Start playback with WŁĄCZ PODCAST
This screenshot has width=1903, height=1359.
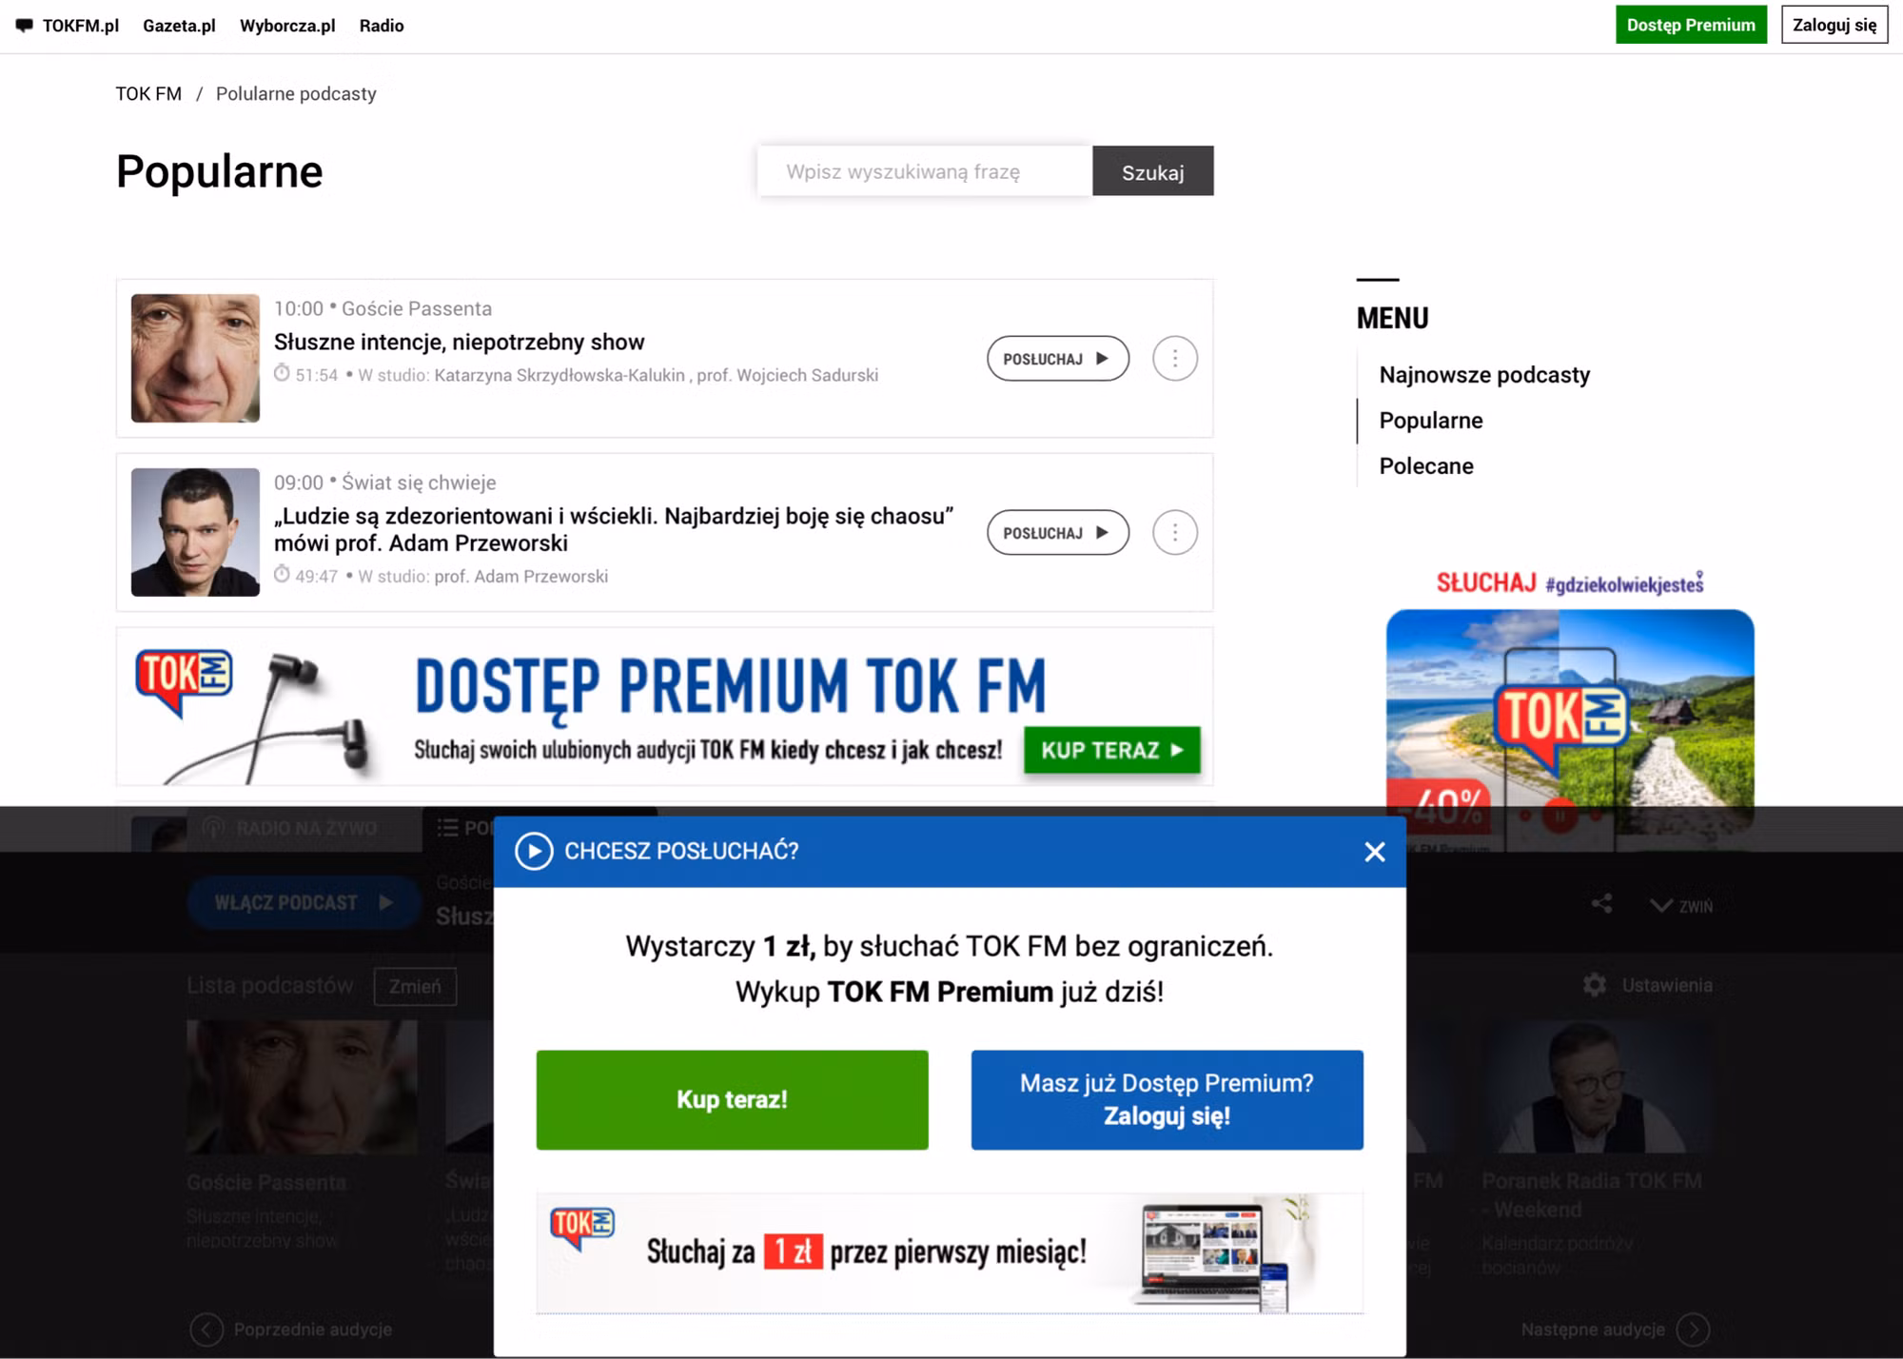303,901
